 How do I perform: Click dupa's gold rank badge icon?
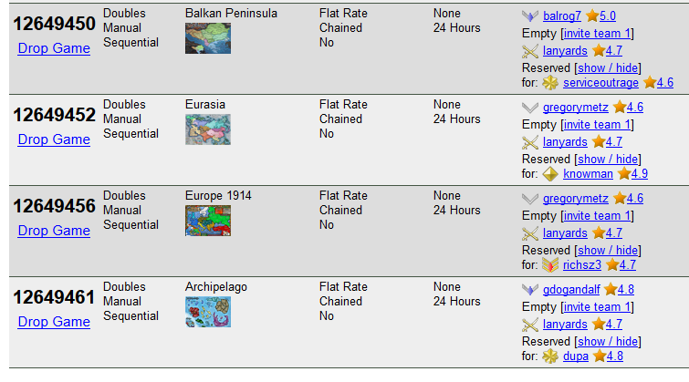(x=550, y=356)
